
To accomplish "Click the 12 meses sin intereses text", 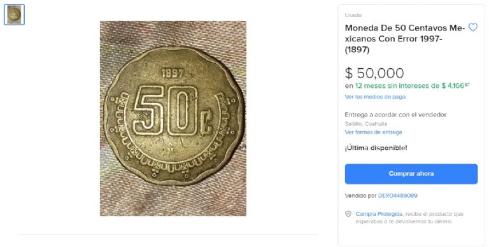I will pos(397,86).
